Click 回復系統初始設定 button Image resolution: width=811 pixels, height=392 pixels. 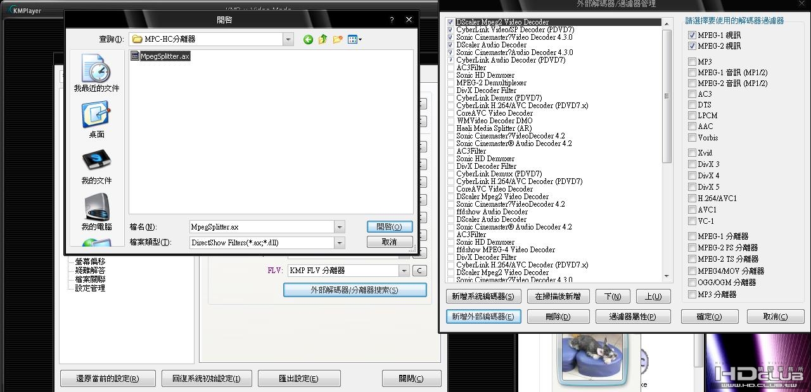(207, 379)
